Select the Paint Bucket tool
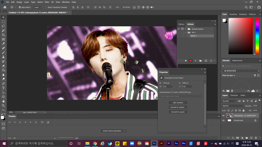The image size is (262, 147). (3, 70)
